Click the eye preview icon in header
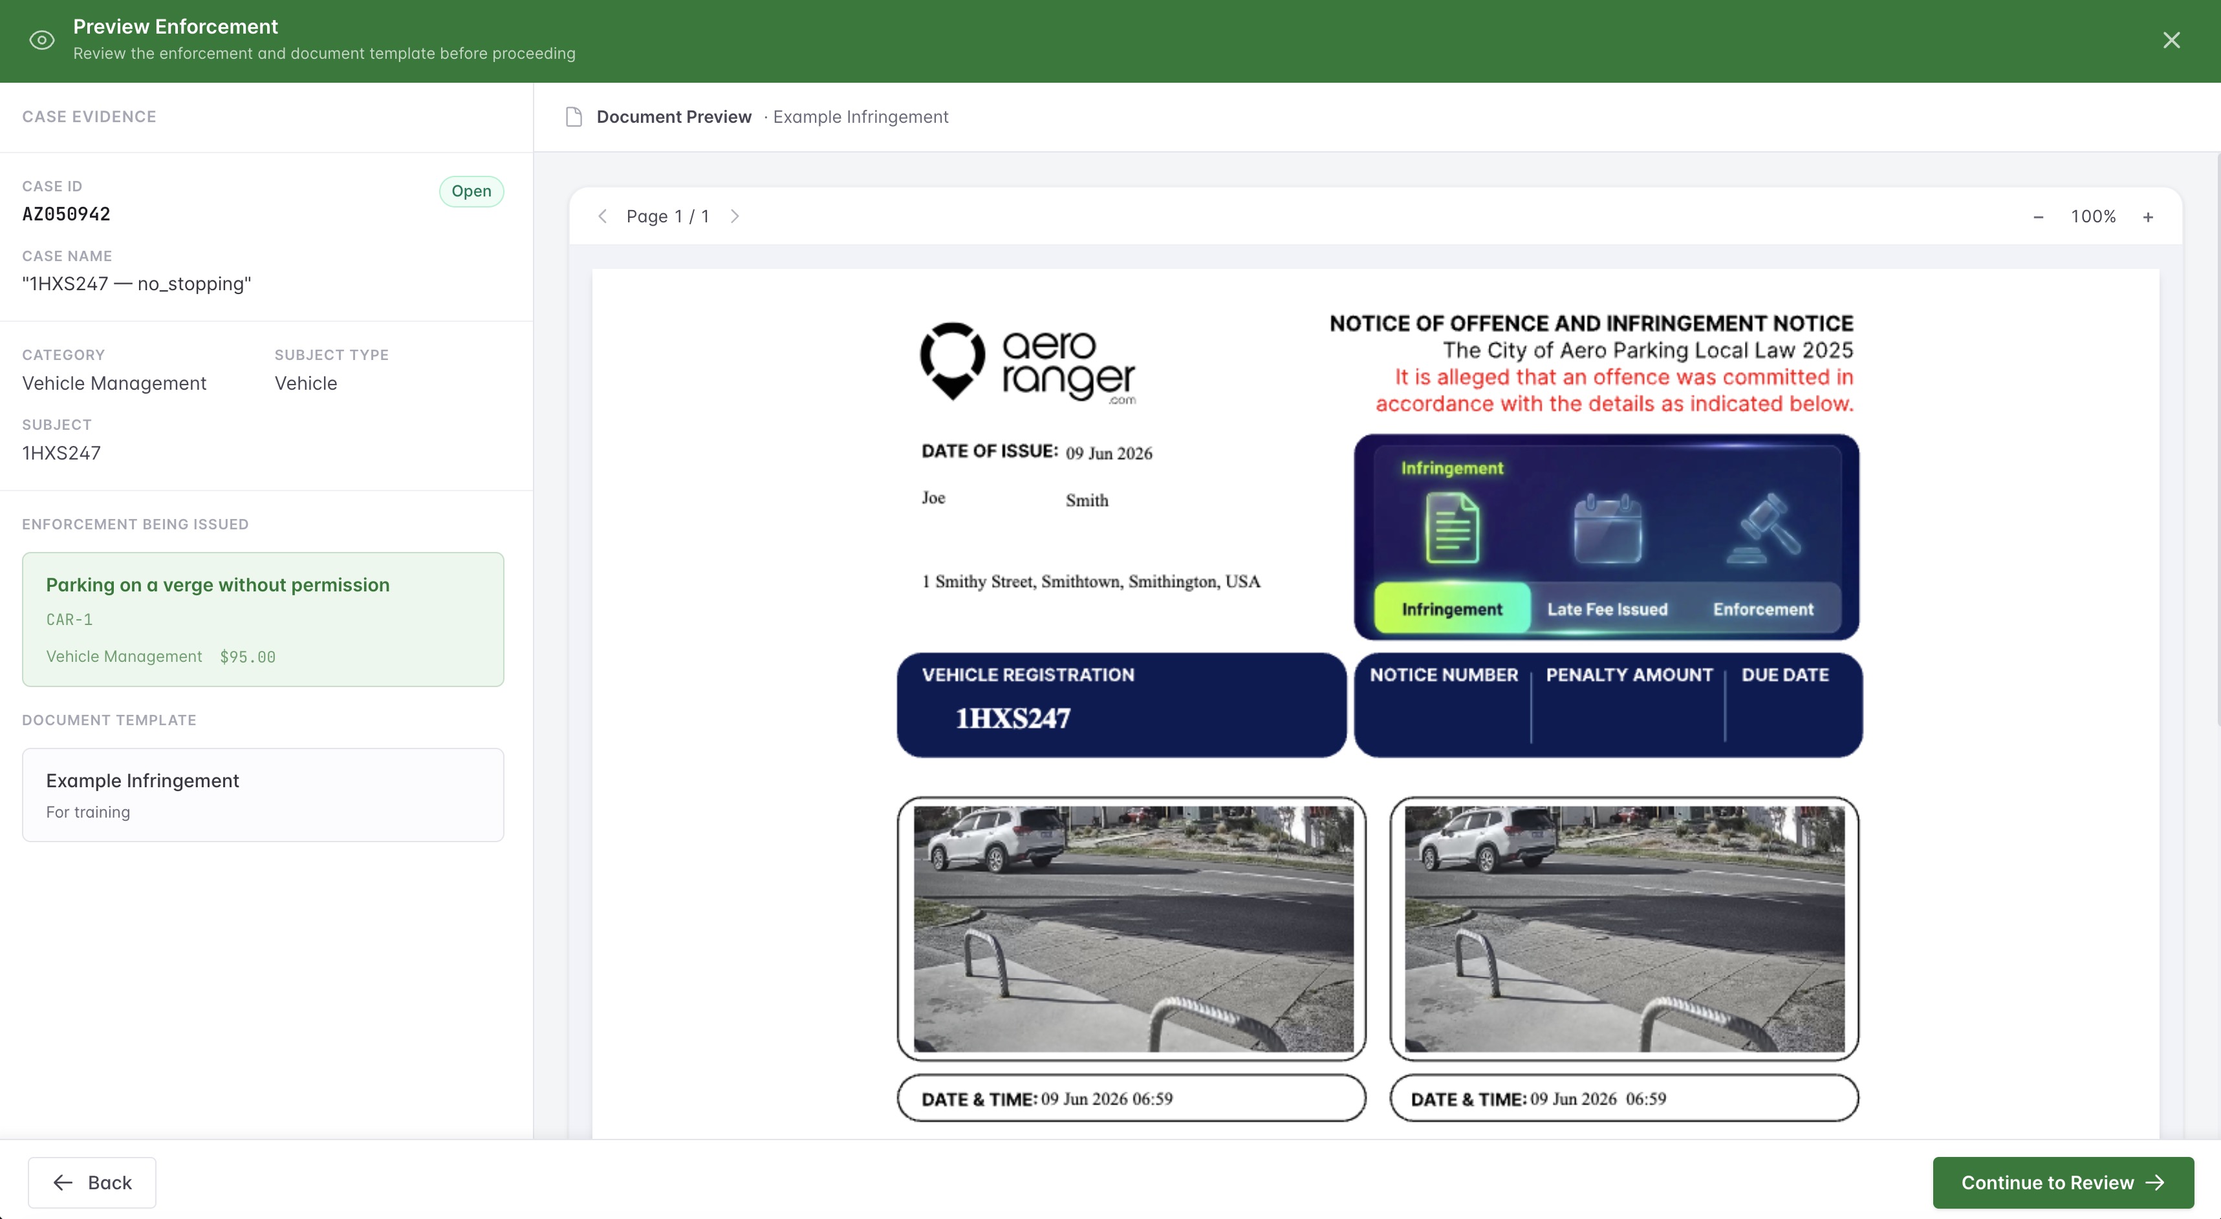This screenshot has width=2221, height=1219. point(41,41)
